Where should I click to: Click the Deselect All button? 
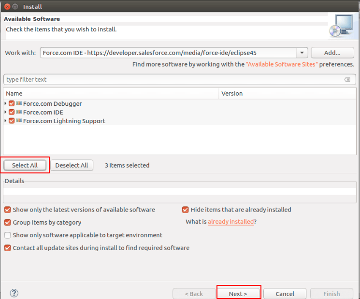[72, 165]
